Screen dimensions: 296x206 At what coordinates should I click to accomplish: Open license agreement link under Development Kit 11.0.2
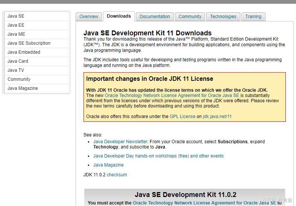(x=204, y=203)
